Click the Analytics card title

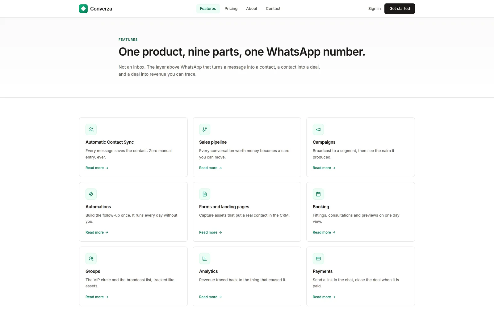click(208, 271)
